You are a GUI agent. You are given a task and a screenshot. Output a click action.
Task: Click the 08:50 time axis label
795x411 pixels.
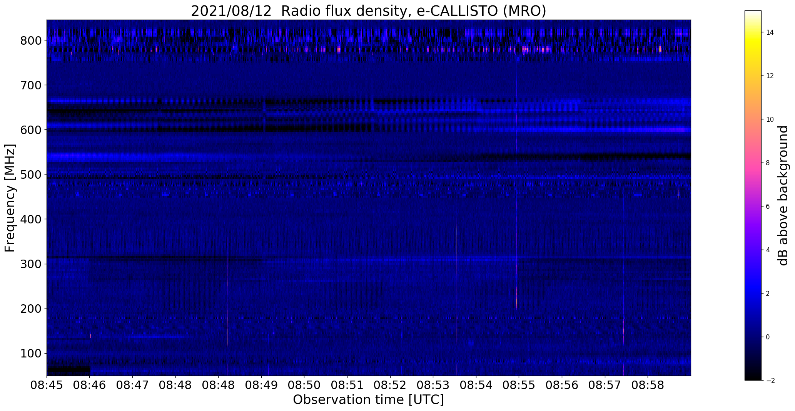pyautogui.click(x=304, y=386)
